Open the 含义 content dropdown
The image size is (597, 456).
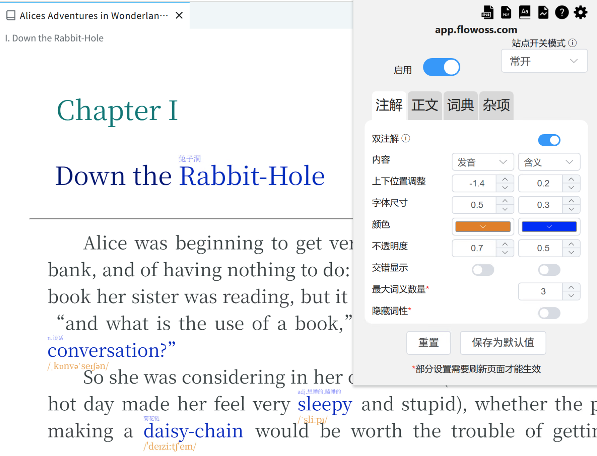pyautogui.click(x=548, y=162)
